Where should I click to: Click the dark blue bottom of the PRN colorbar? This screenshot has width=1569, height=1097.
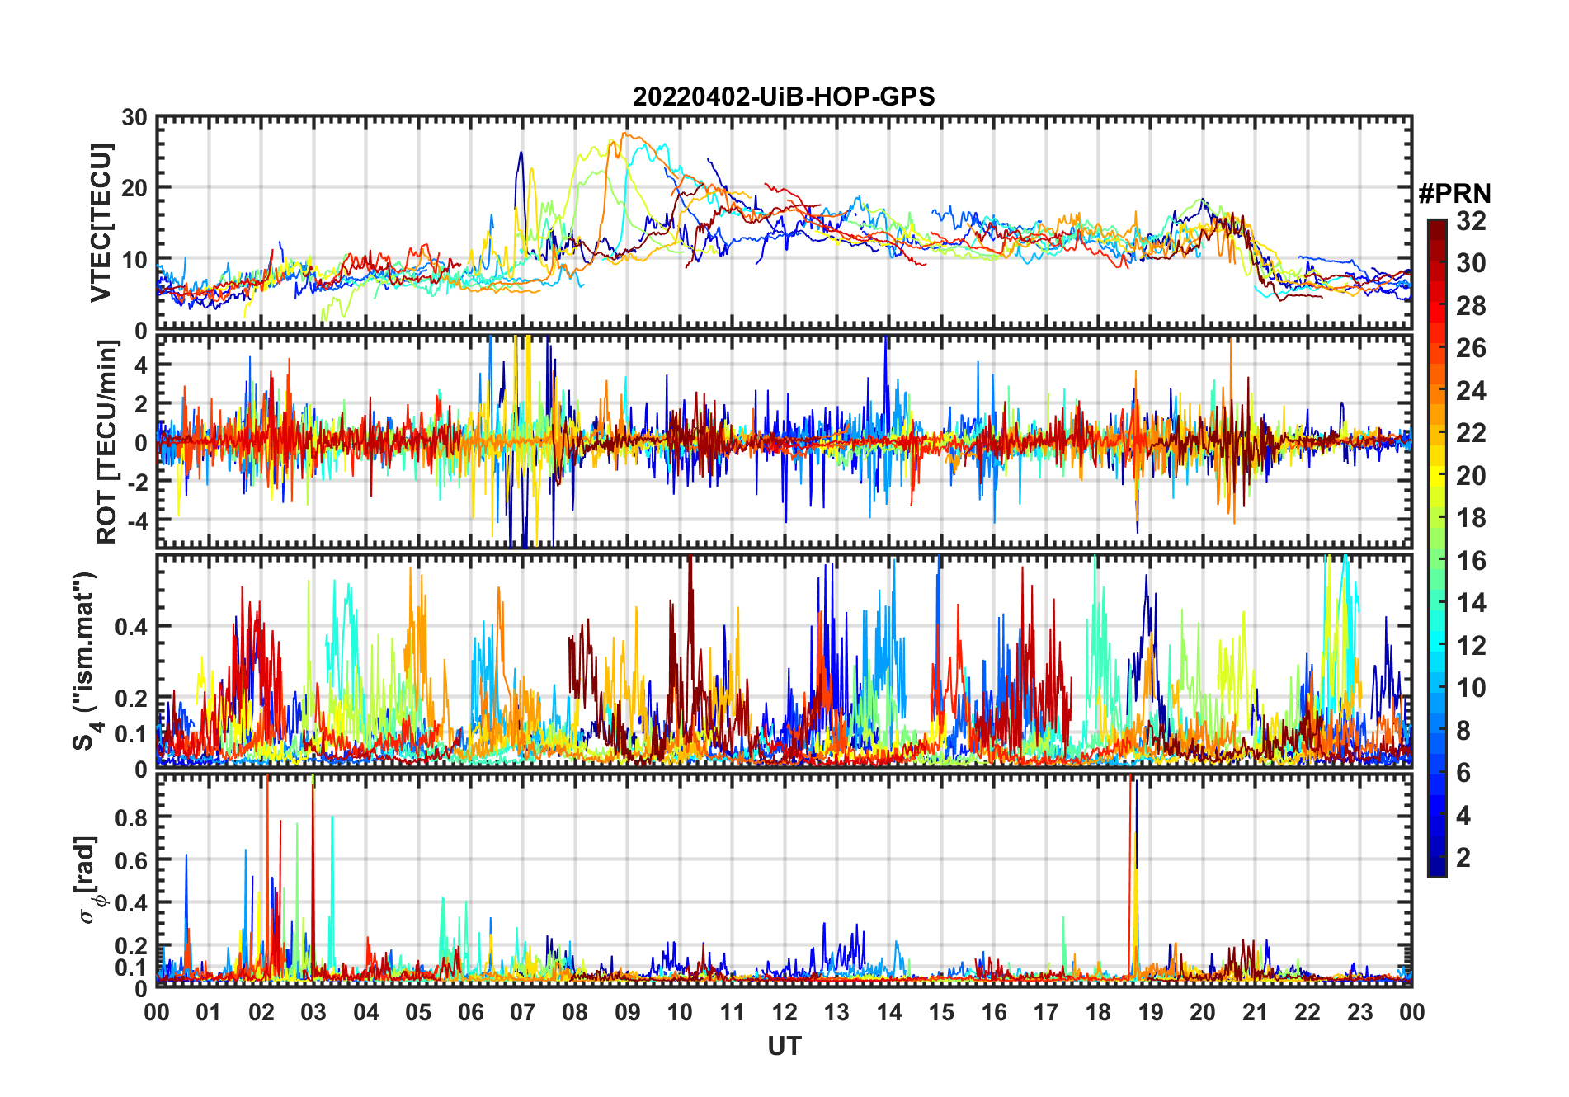coord(1436,870)
